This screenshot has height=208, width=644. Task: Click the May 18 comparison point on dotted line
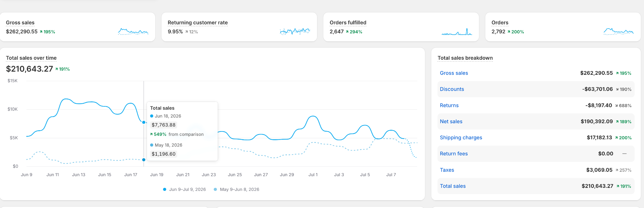[x=144, y=160]
